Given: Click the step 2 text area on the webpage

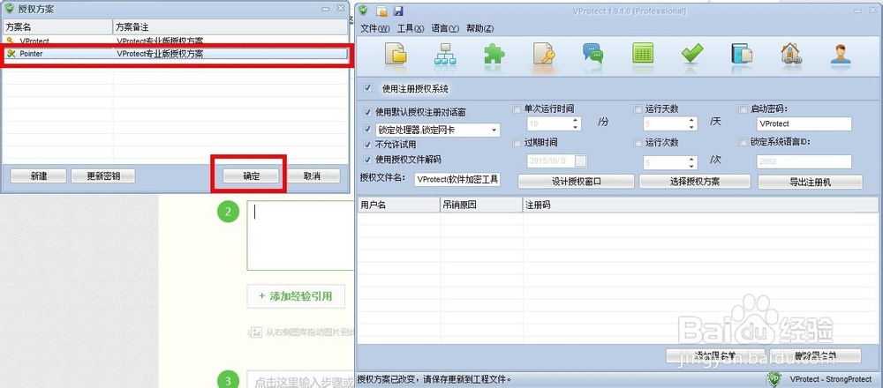Looking at the screenshot, I should 301,235.
